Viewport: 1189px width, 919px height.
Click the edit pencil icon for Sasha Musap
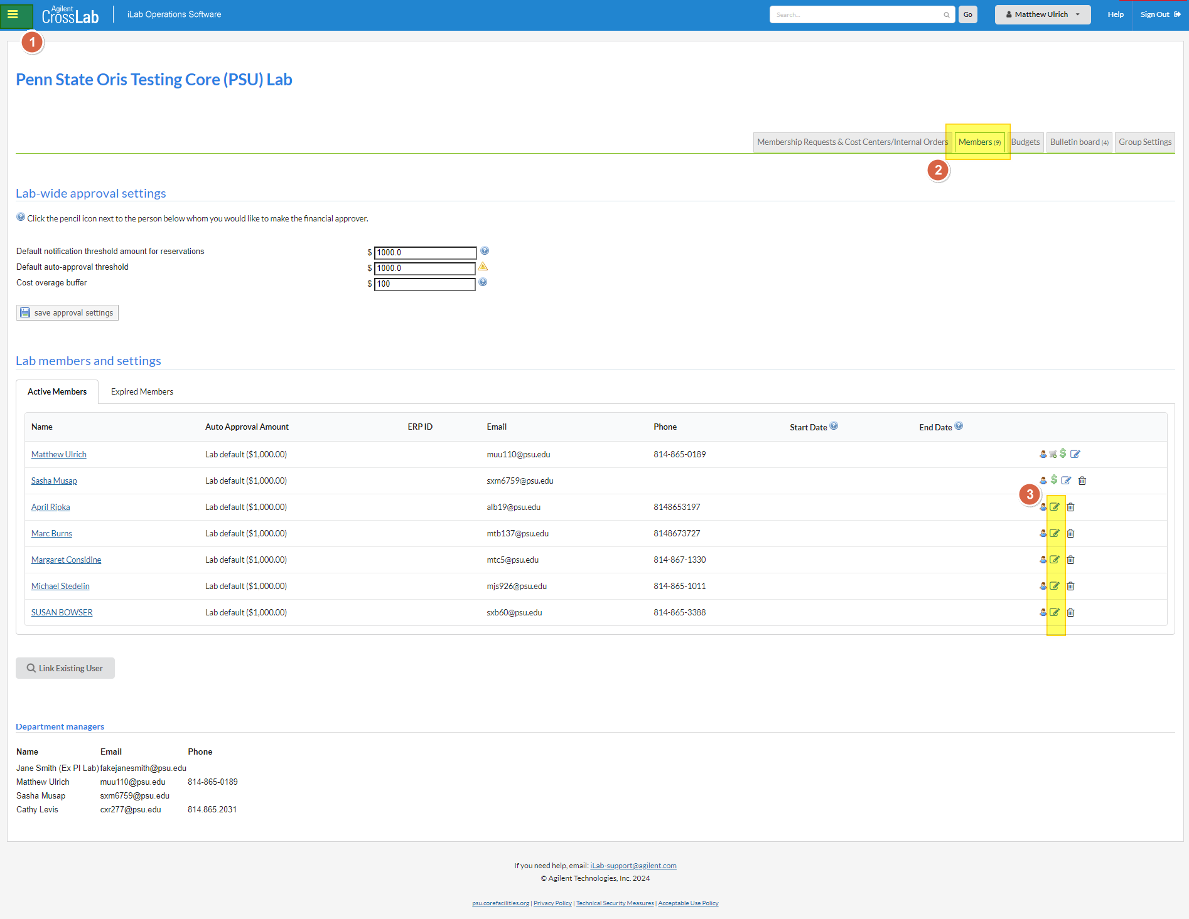tap(1066, 481)
